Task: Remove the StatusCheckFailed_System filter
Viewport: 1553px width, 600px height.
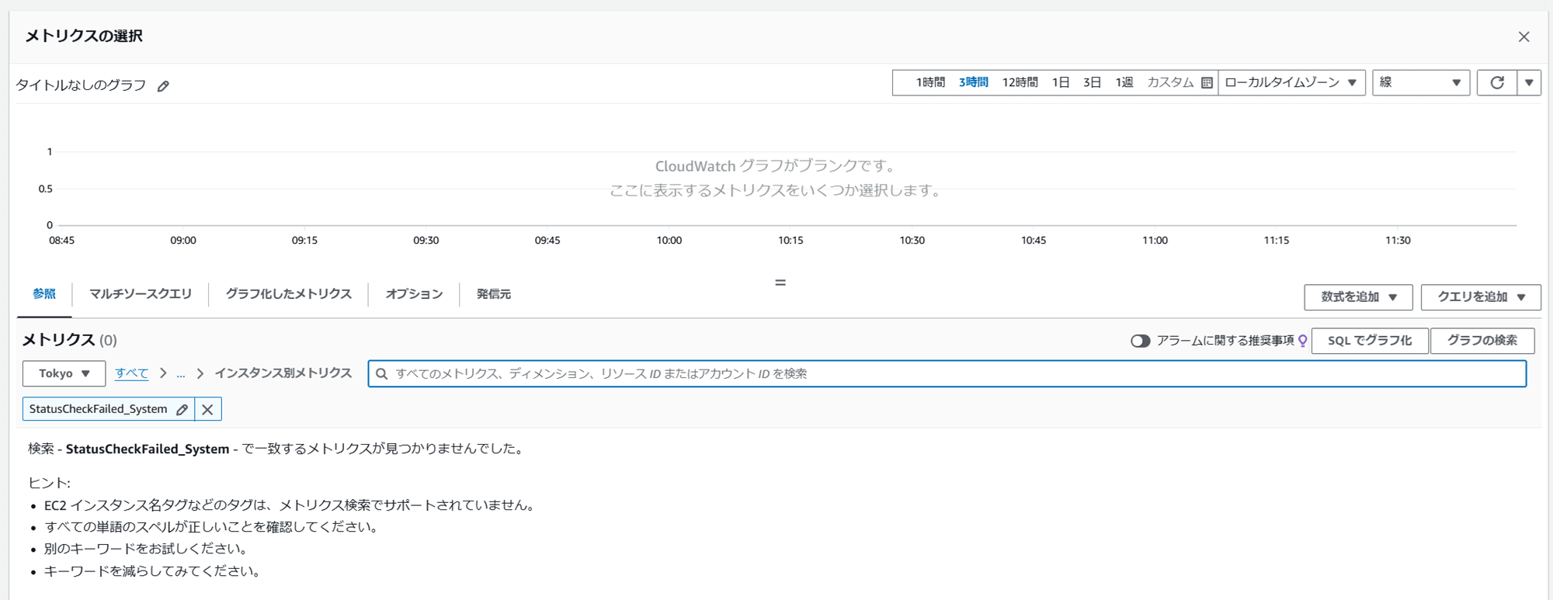Action: pyautogui.click(x=207, y=409)
